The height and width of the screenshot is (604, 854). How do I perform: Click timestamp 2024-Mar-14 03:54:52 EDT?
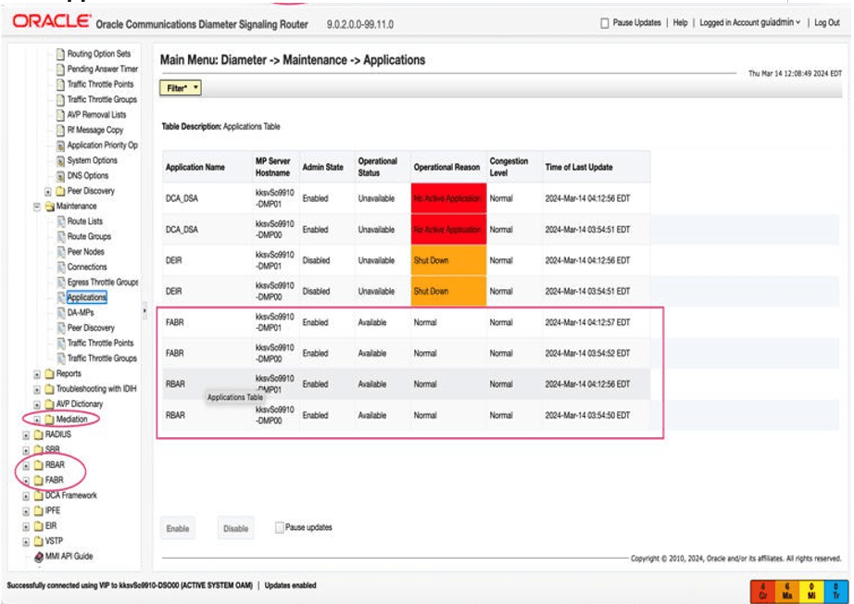pyautogui.click(x=587, y=354)
